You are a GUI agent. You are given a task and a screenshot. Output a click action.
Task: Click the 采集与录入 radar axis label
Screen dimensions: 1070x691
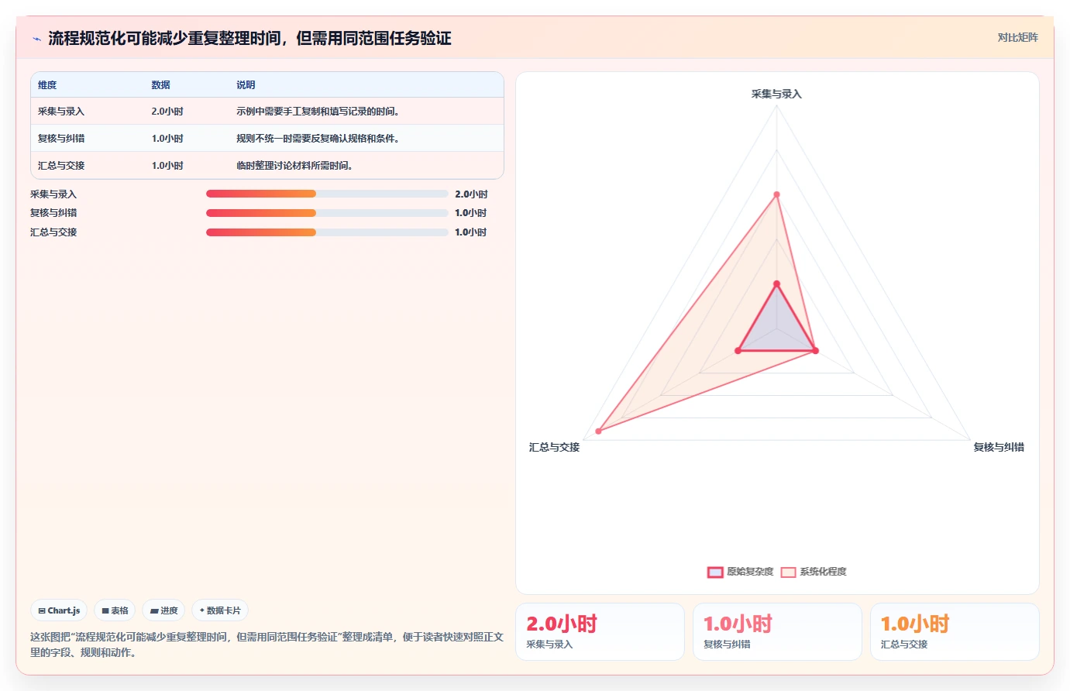[x=776, y=94]
